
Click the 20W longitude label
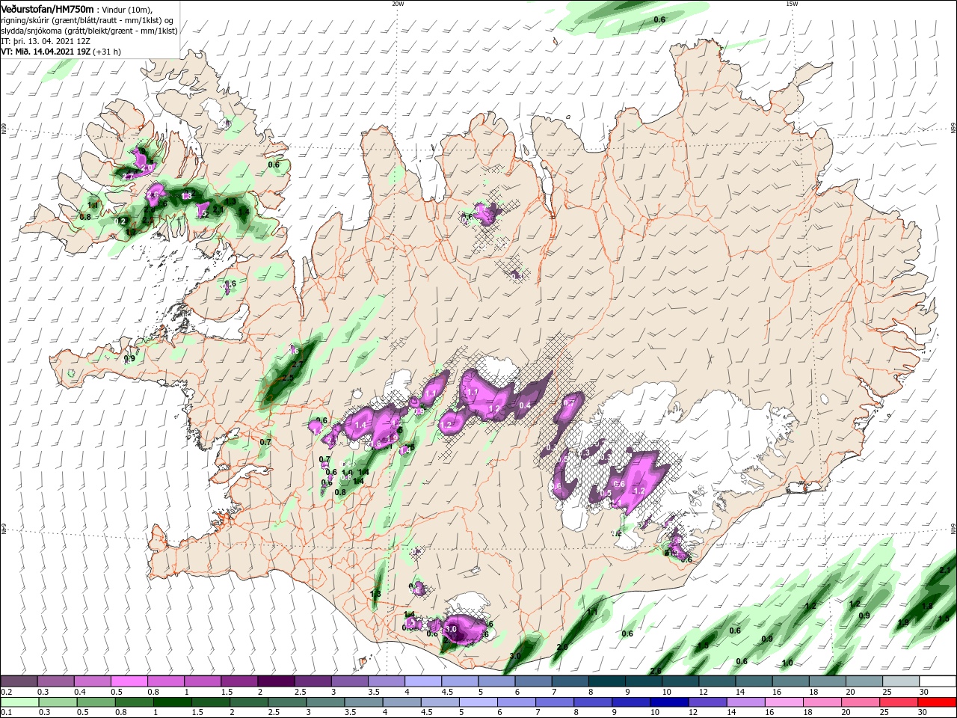click(398, 4)
